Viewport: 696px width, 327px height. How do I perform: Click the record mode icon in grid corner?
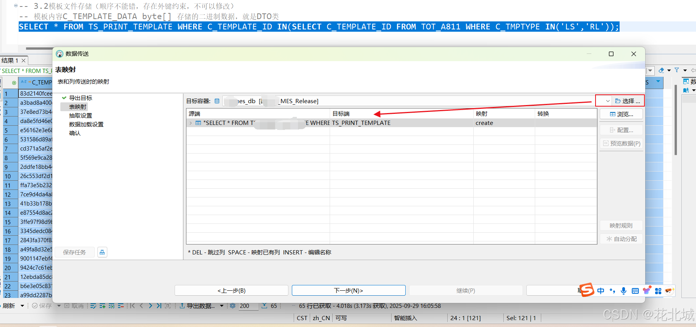point(14,83)
